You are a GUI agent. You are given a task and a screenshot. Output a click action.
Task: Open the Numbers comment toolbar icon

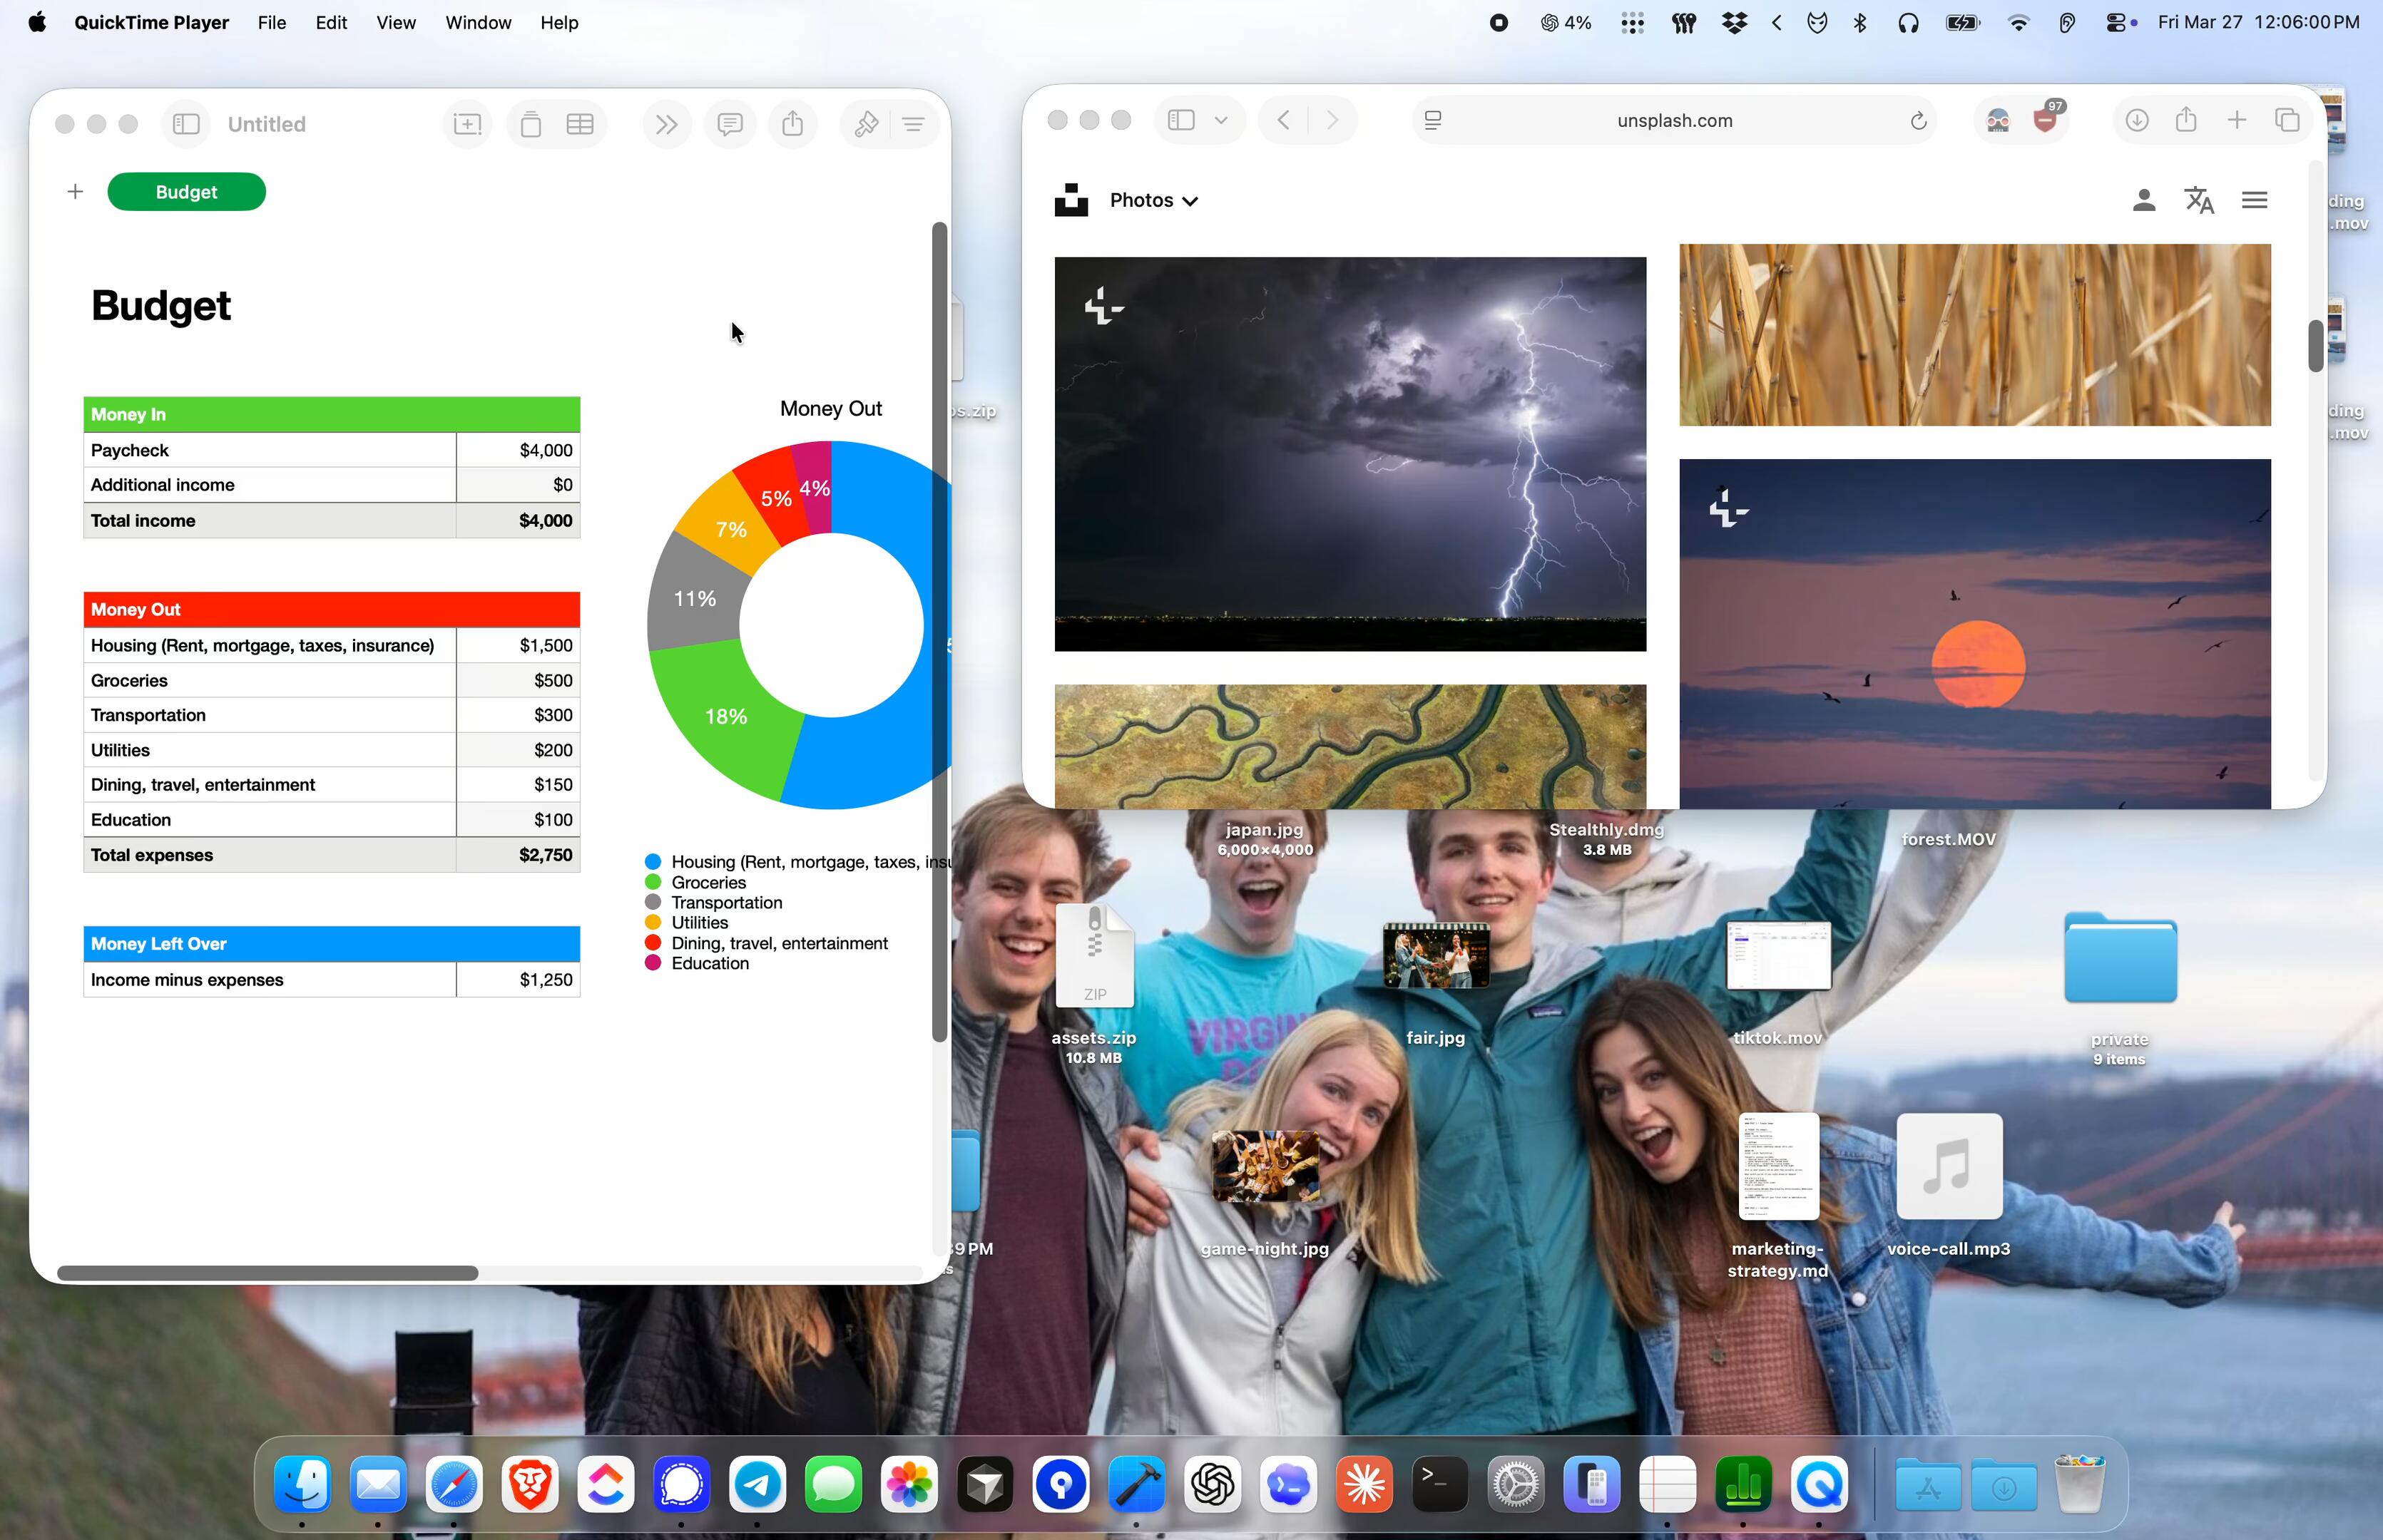pyautogui.click(x=730, y=124)
